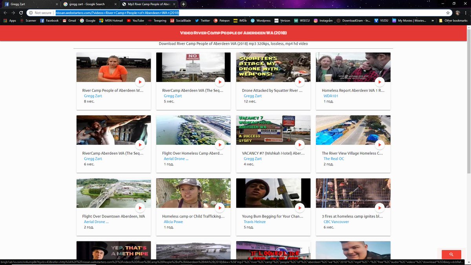The width and height of the screenshot is (471, 265).
Task: Play the Flight Over Homeless Camp video
Action: [x=220, y=144]
